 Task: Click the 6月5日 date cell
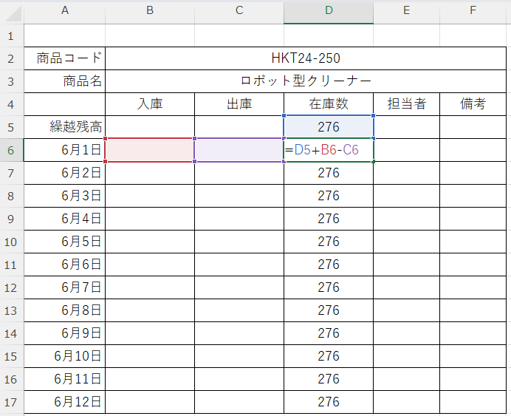[x=65, y=242]
